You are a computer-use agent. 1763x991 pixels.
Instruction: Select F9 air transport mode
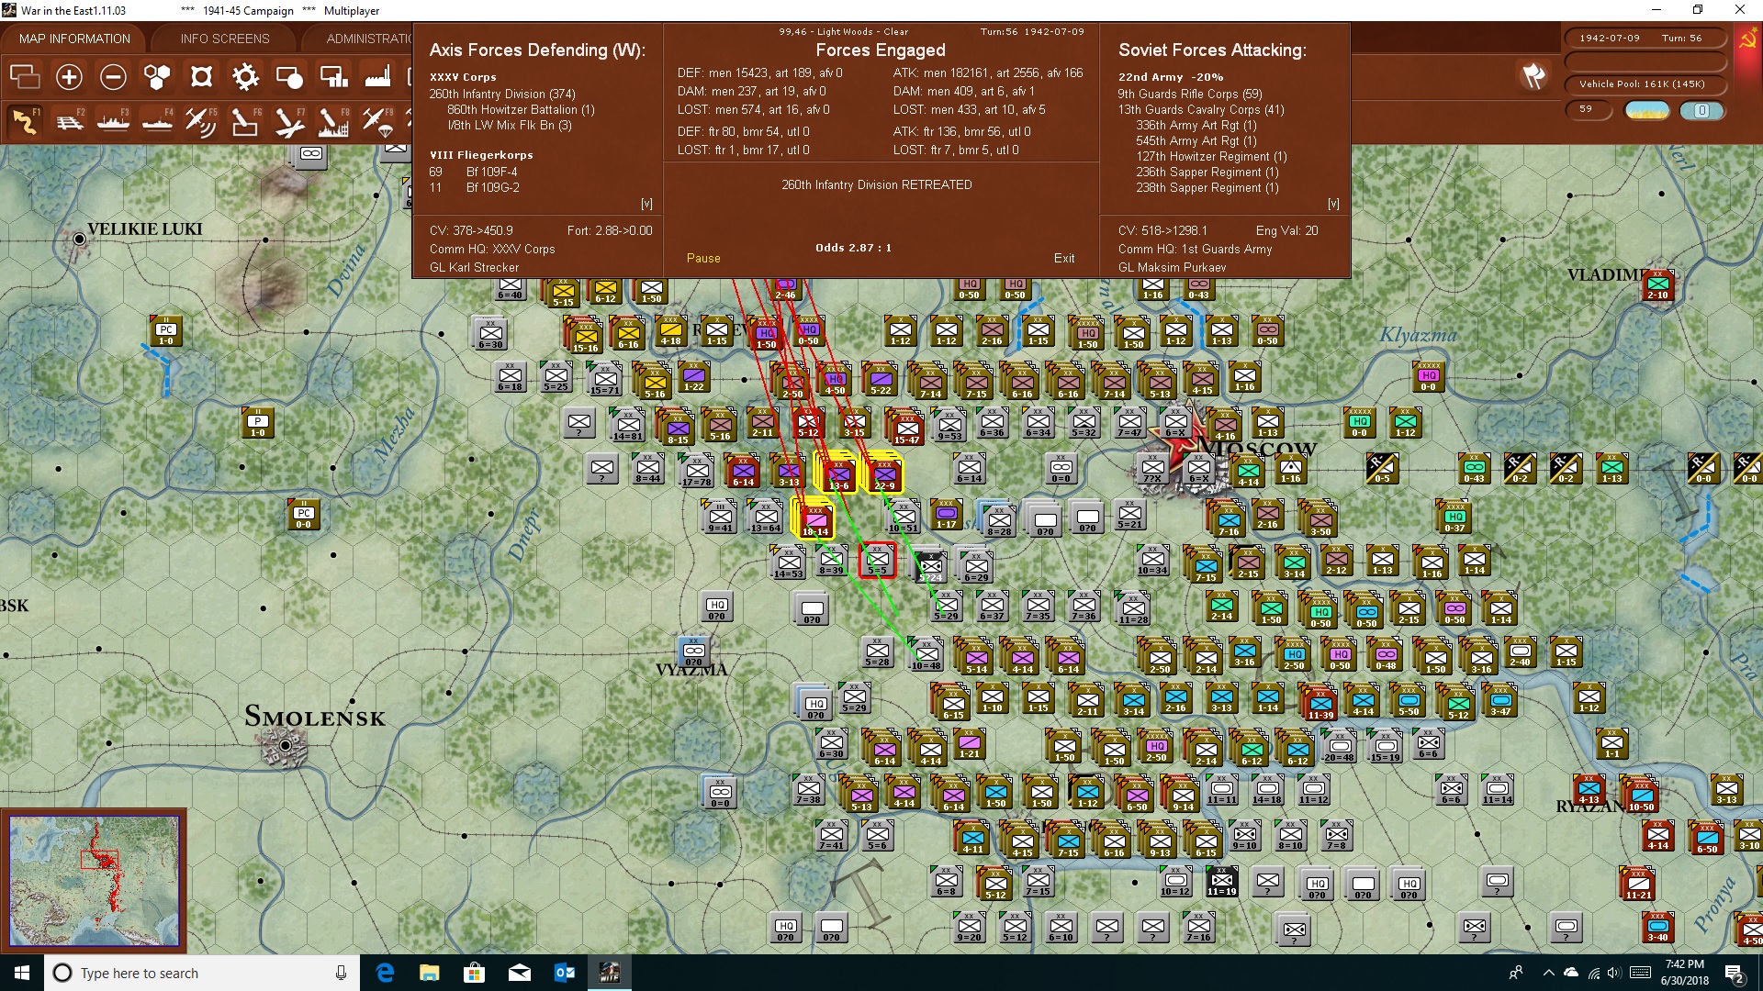[377, 121]
